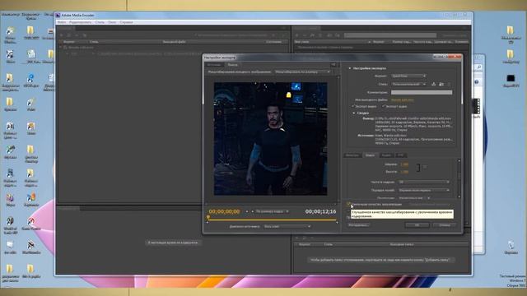This screenshot has width=527, height=296.
Task: Click the new preset plus icon in Preset Browser
Action: (x=296, y=35)
